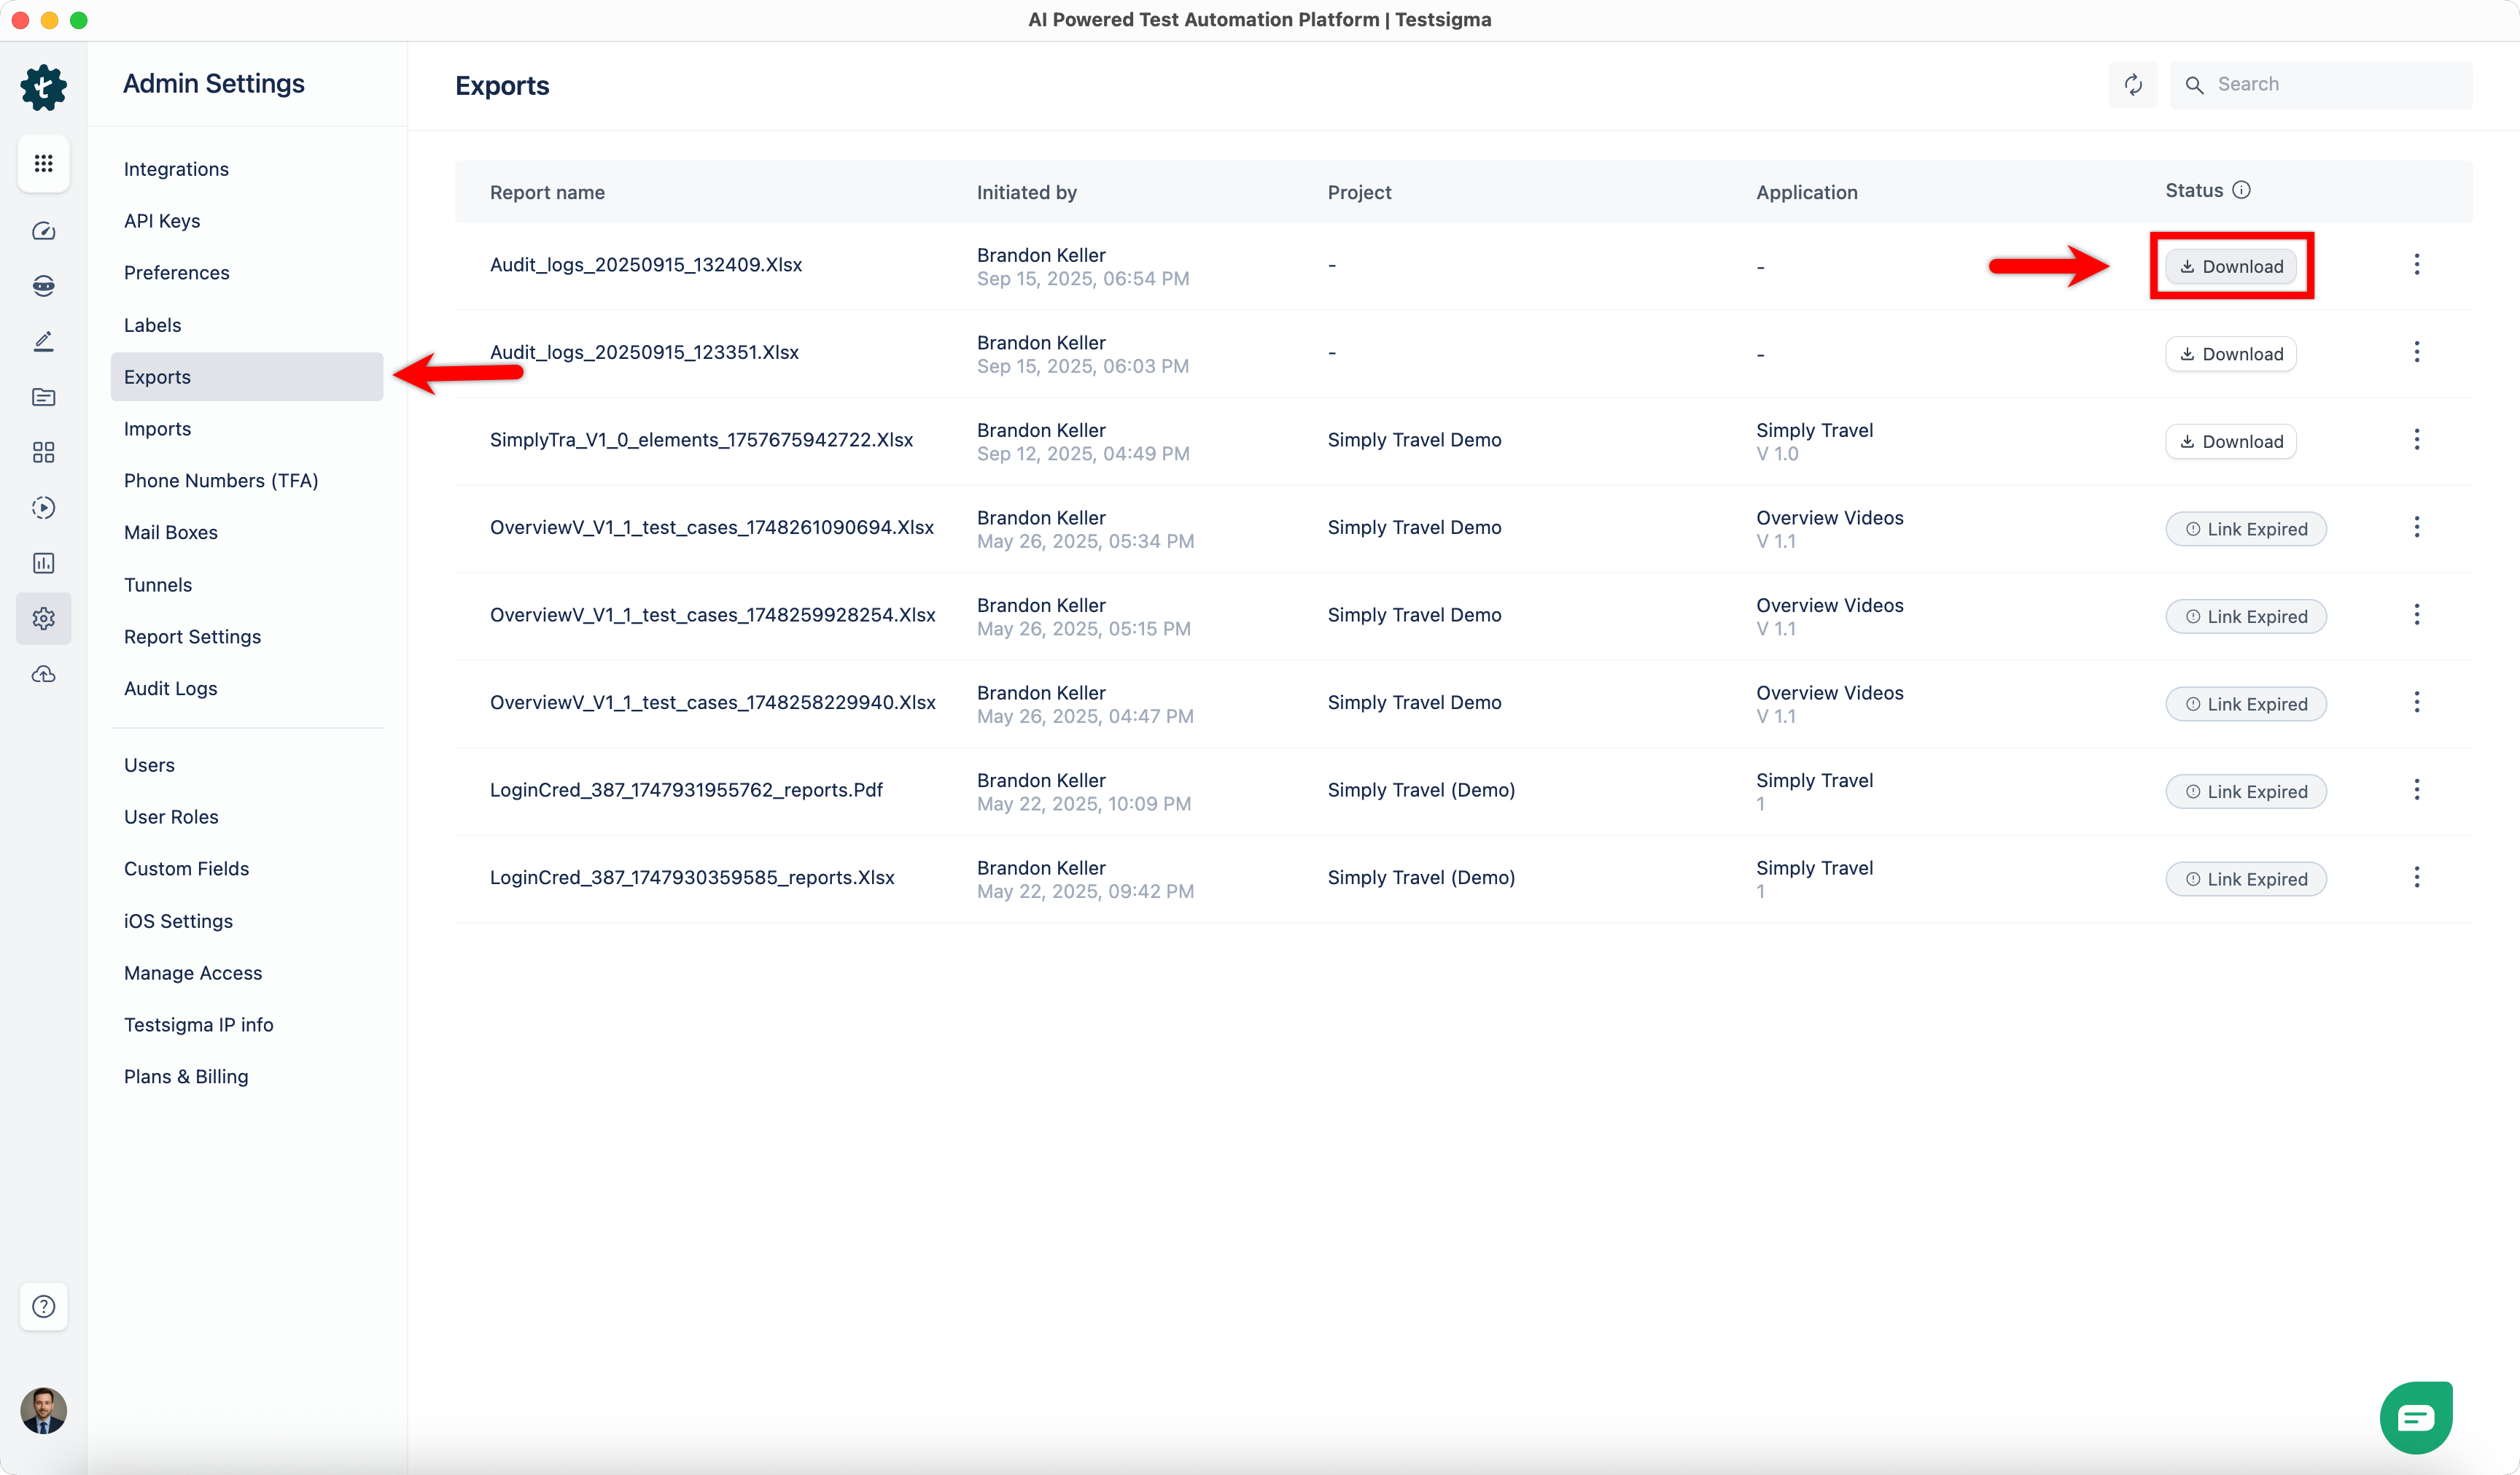The image size is (2520, 1475).
Task: Open options menu for LoginCred PDF report
Action: coord(2417,789)
